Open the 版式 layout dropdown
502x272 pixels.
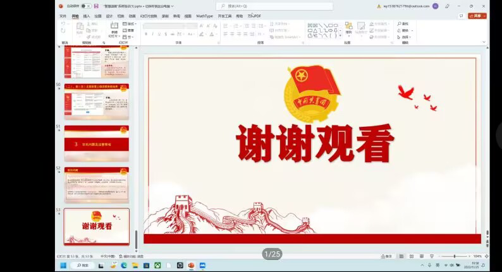(x=130, y=24)
